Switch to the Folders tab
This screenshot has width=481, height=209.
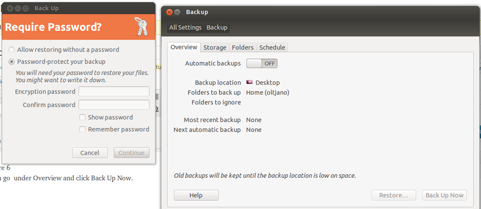(243, 48)
